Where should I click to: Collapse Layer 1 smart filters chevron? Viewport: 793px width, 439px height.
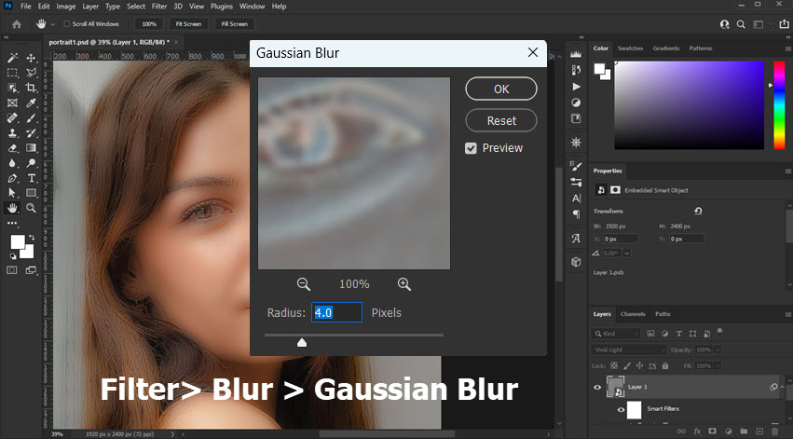point(783,388)
